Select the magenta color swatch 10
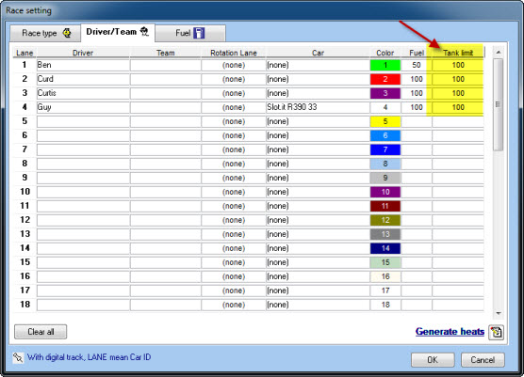 pos(385,192)
